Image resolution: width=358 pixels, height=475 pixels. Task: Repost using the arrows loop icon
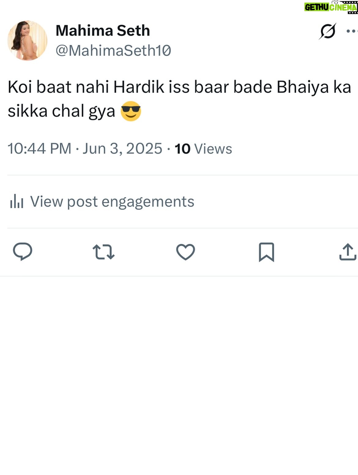point(103,252)
